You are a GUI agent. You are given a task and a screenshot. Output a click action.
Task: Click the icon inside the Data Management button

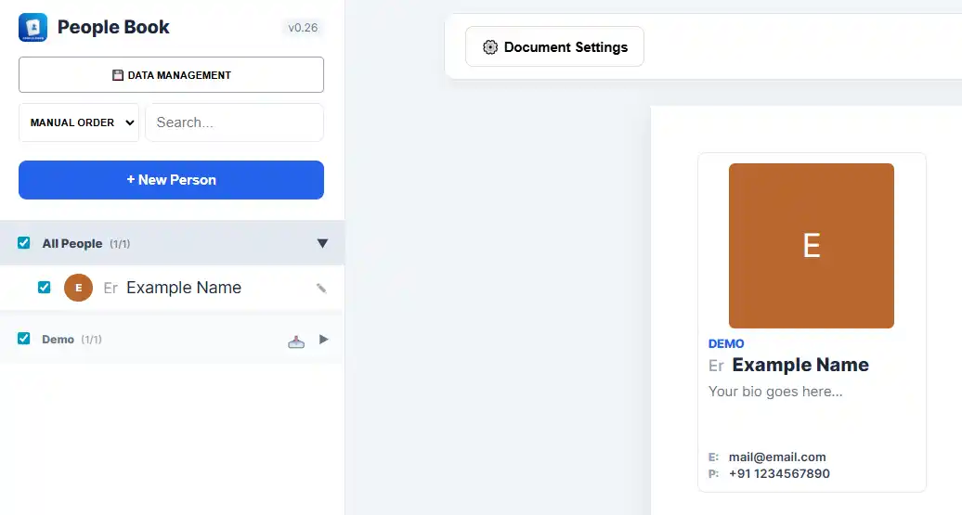pos(118,75)
